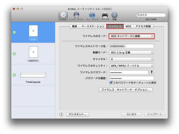
Task: Open the チャンネル dropdown showing 9
Action: [132, 59]
